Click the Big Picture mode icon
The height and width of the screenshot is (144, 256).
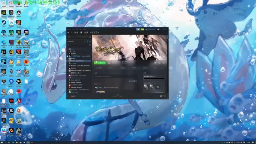tap(158, 29)
